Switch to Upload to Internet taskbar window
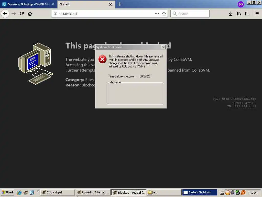 [x=93, y=192]
